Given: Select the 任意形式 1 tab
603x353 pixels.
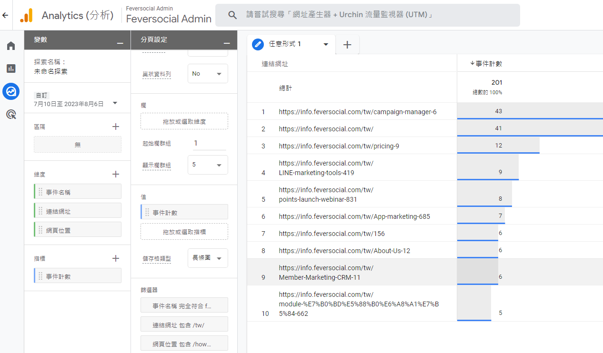Looking at the screenshot, I should pos(291,44).
